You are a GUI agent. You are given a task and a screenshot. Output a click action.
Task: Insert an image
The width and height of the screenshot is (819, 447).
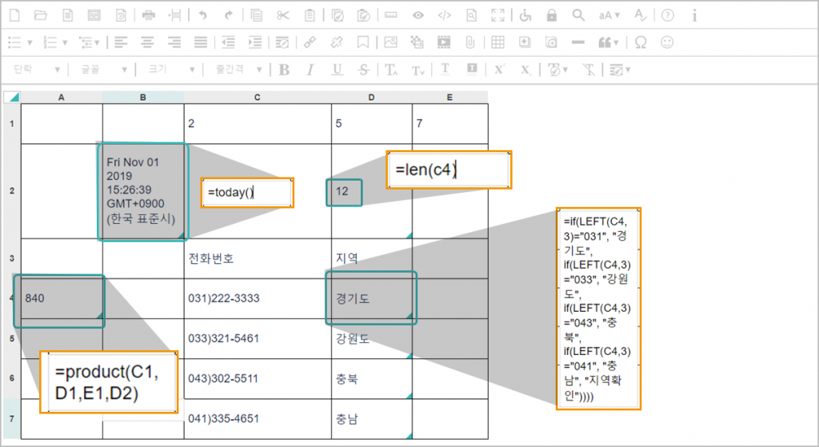pyautogui.click(x=390, y=42)
